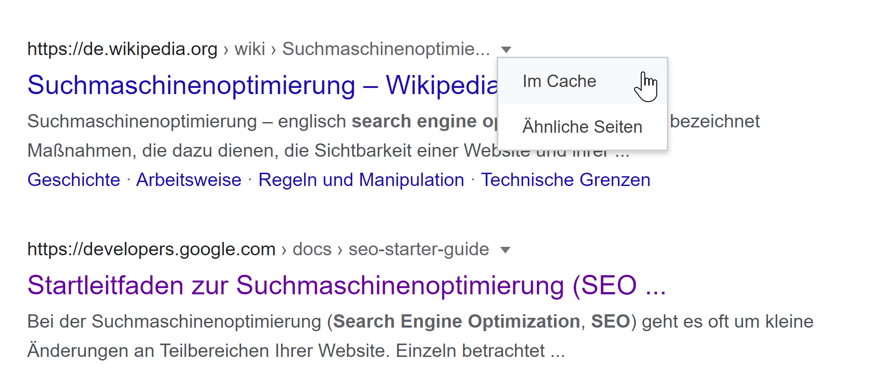The height and width of the screenshot is (372, 869).
Task: Expand the result options for developers.google.com
Action: pos(505,249)
